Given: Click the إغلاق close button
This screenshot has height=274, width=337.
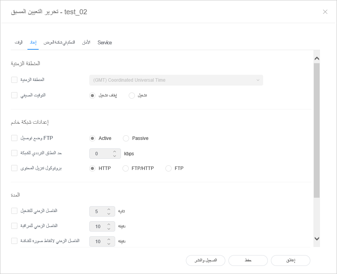Looking at the screenshot, I should click(291, 261).
